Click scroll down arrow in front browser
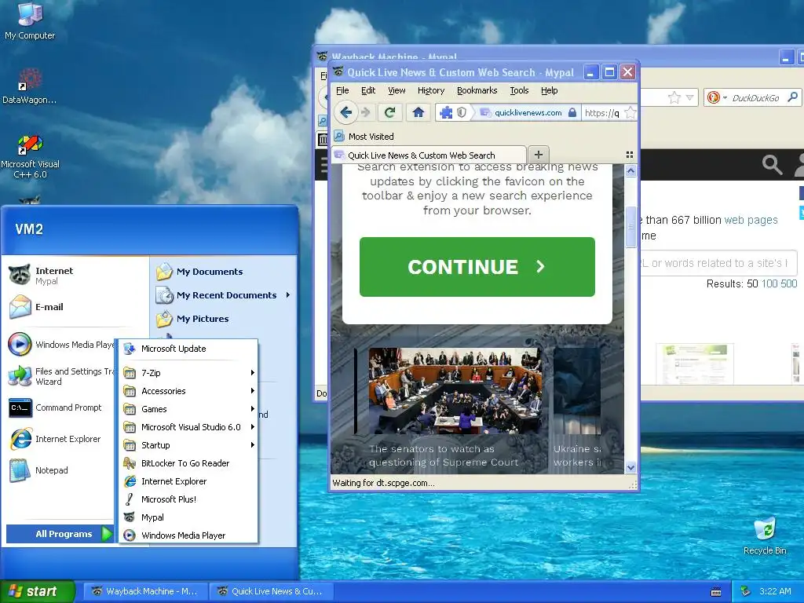Viewport: 804px width, 603px height. [x=630, y=467]
